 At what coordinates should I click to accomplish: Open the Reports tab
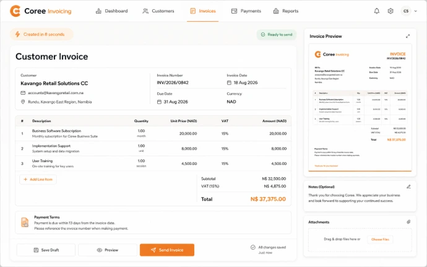pos(286,11)
